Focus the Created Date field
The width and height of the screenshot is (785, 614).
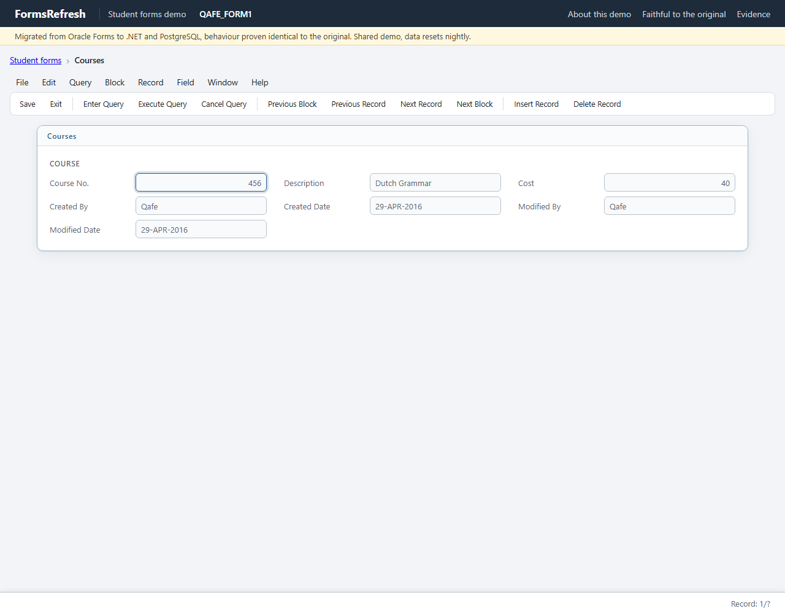click(x=435, y=206)
